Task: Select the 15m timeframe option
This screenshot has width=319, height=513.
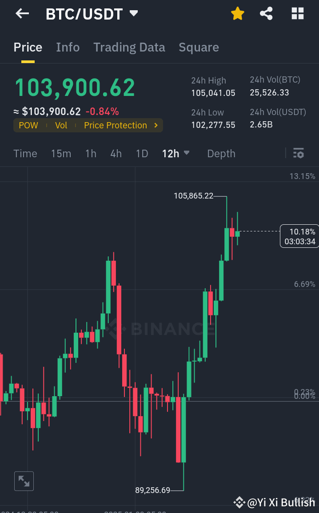Action: tap(61, 153)
